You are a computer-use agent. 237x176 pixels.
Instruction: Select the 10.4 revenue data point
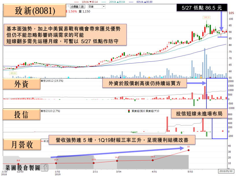tap(56, 163)
